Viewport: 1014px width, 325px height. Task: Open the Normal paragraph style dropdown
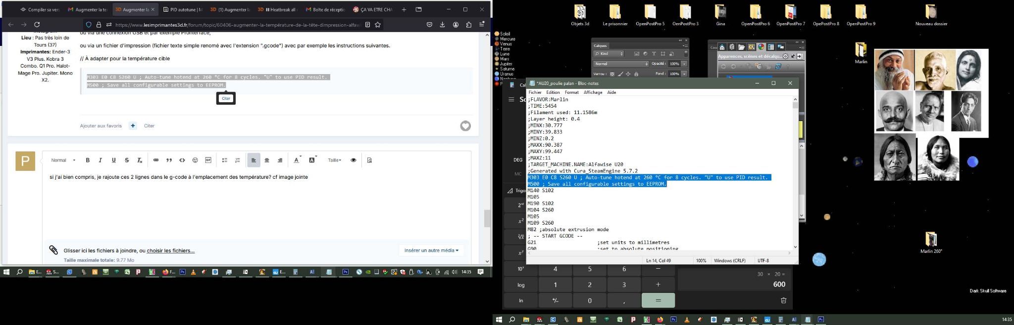[63, 160]
